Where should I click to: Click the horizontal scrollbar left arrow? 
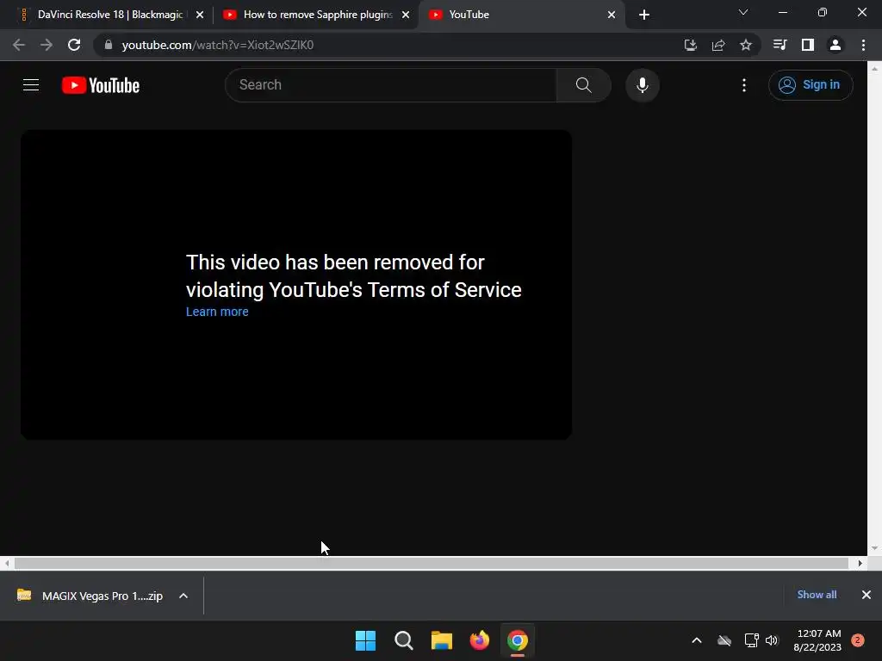[x=6, y=563]
